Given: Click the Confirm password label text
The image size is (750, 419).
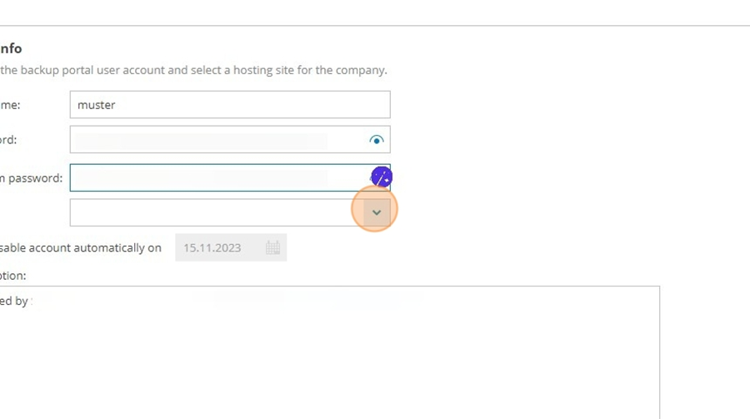Looking at the screenshot, I should (x=31, y=178).
